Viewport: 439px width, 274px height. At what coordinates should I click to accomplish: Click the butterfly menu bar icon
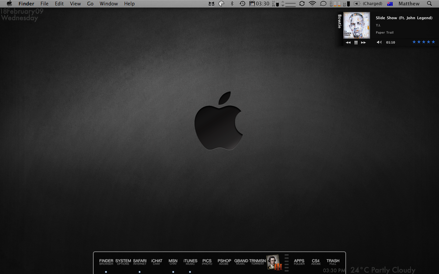pos(212,4)
